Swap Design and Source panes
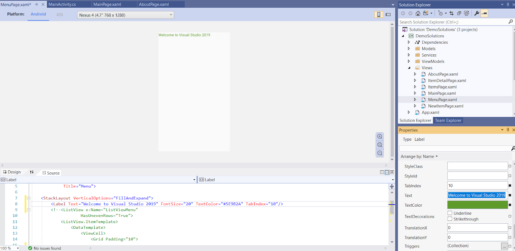The height and width of the screenshot is (251, 515). coord(32,172)
